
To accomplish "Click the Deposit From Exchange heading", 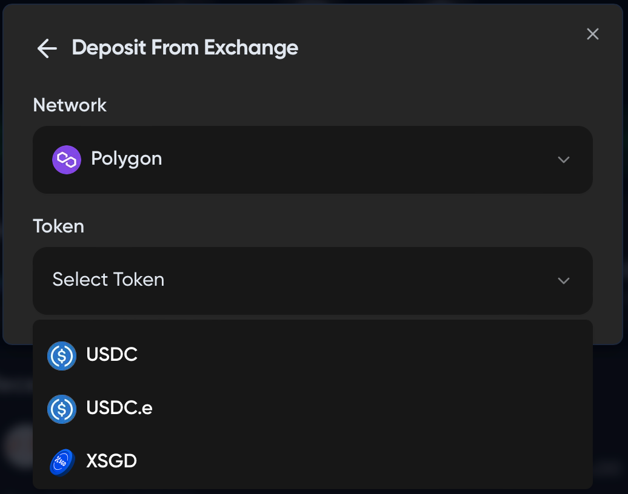I will 185,48.
